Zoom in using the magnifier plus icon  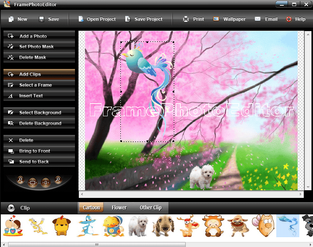pos(20,181)
